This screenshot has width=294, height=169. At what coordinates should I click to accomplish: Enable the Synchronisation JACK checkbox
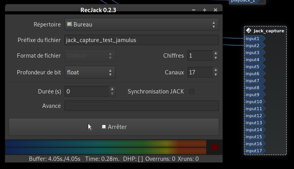[x=192, y=92]
